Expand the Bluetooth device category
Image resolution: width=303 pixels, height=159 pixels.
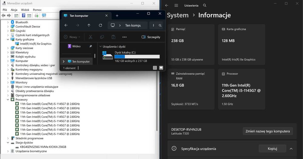[x=8, y=22]
